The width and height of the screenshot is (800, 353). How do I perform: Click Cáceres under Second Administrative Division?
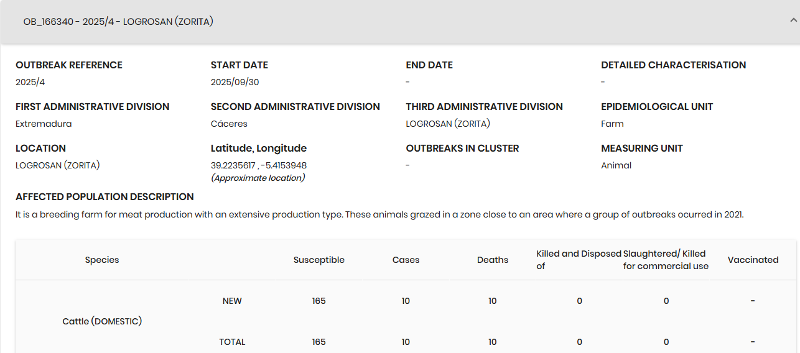229,124
